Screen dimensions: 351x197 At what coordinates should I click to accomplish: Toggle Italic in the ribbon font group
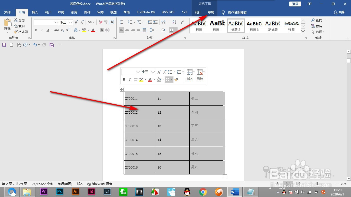(x=42, y=30)
